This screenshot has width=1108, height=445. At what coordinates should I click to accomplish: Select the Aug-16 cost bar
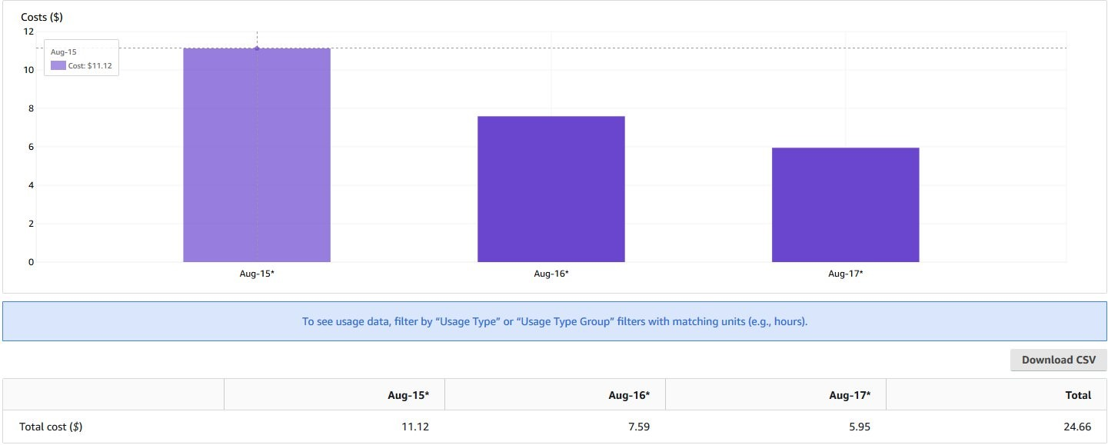pyautogui.click(x=551, y=189)
